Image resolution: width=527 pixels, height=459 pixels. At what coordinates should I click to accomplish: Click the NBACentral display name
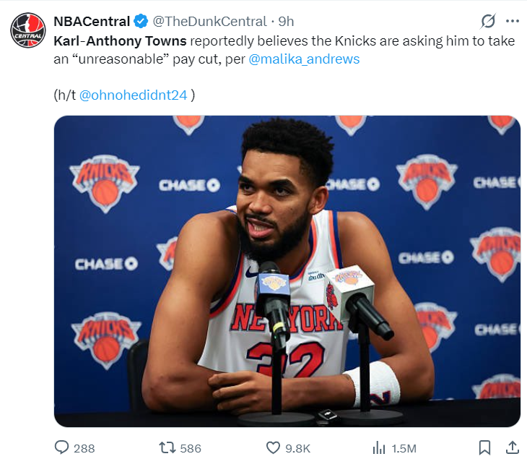tap(92, 22)
